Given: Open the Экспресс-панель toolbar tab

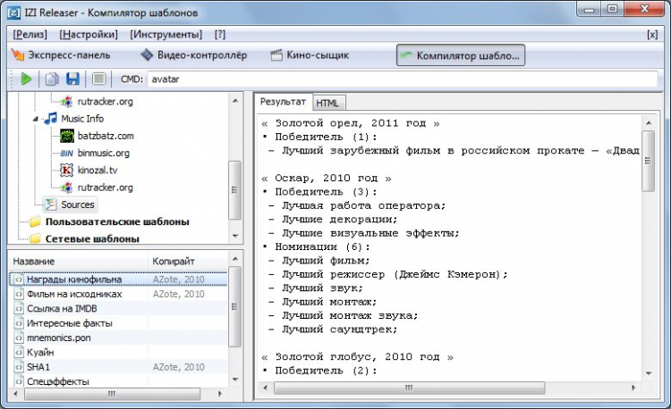Looking at the screenshot, I should click(x=61, y=55).
